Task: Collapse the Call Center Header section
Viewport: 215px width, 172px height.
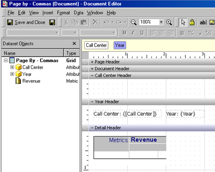Action: coord(92,76)
